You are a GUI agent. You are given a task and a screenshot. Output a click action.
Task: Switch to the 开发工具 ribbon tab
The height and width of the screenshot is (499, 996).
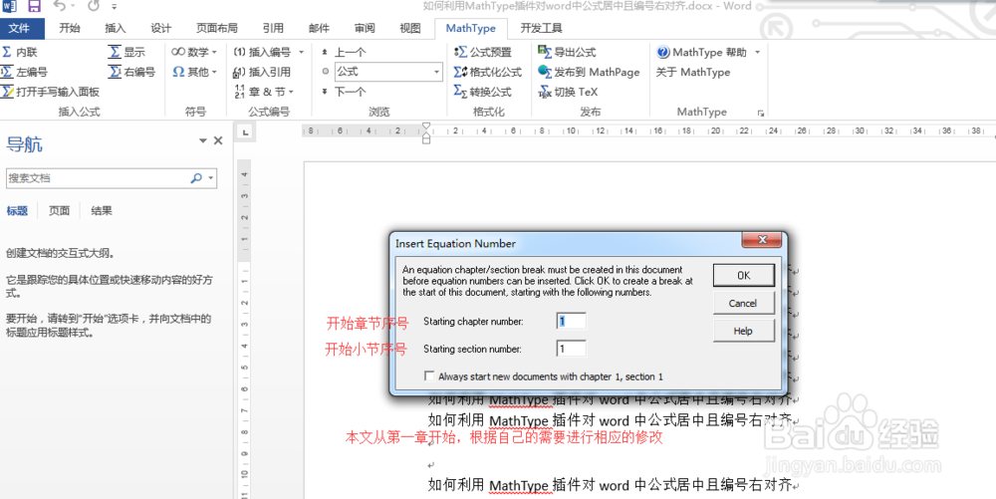tap(541, 28)
